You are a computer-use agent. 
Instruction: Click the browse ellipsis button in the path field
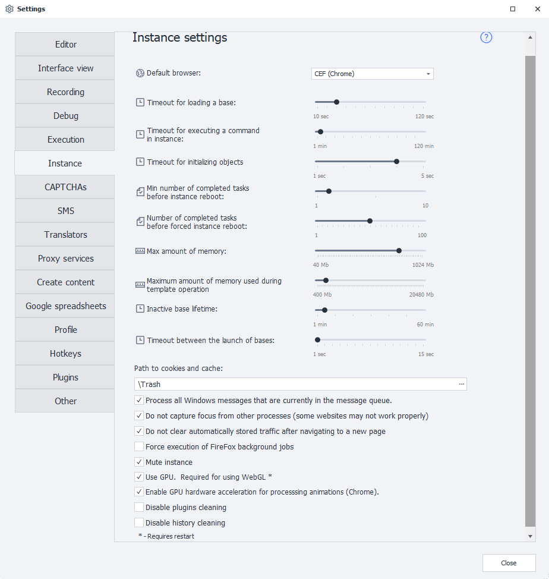(461, 385)
